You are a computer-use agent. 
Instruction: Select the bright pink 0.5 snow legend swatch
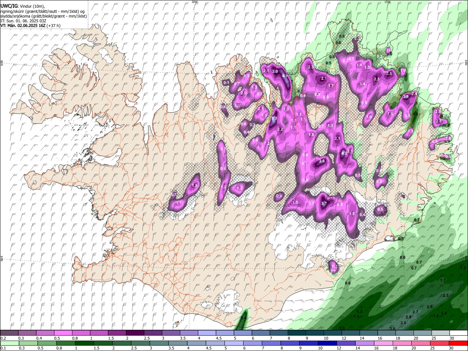pos(63,333)
